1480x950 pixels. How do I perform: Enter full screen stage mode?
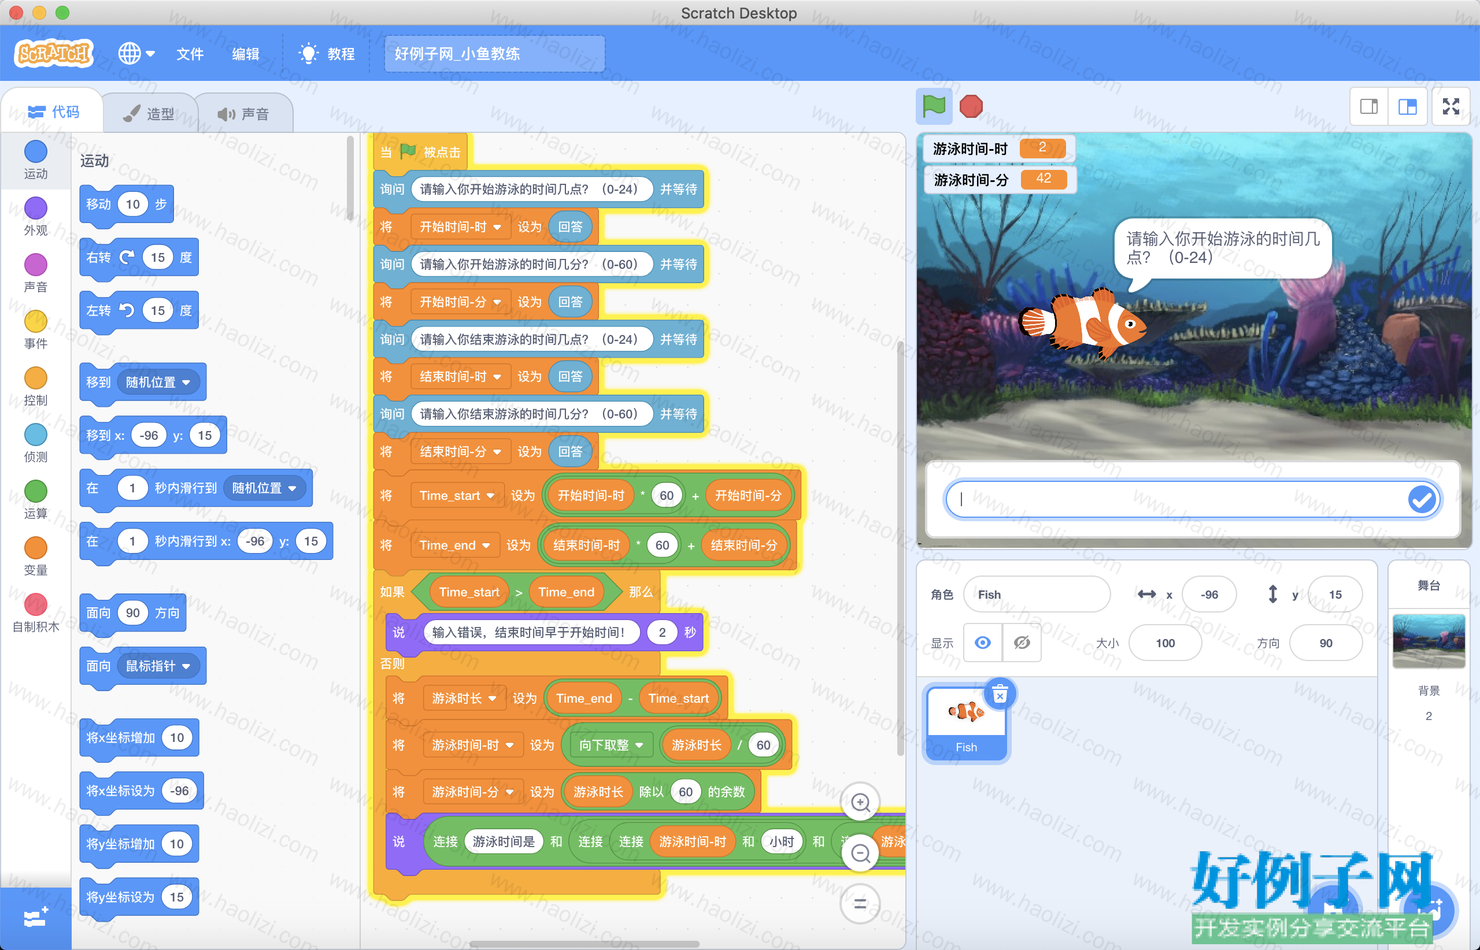[1451, 107]
